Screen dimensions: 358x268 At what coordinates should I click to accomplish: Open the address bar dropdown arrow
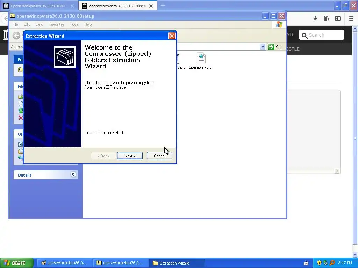(x=263, y=47)
